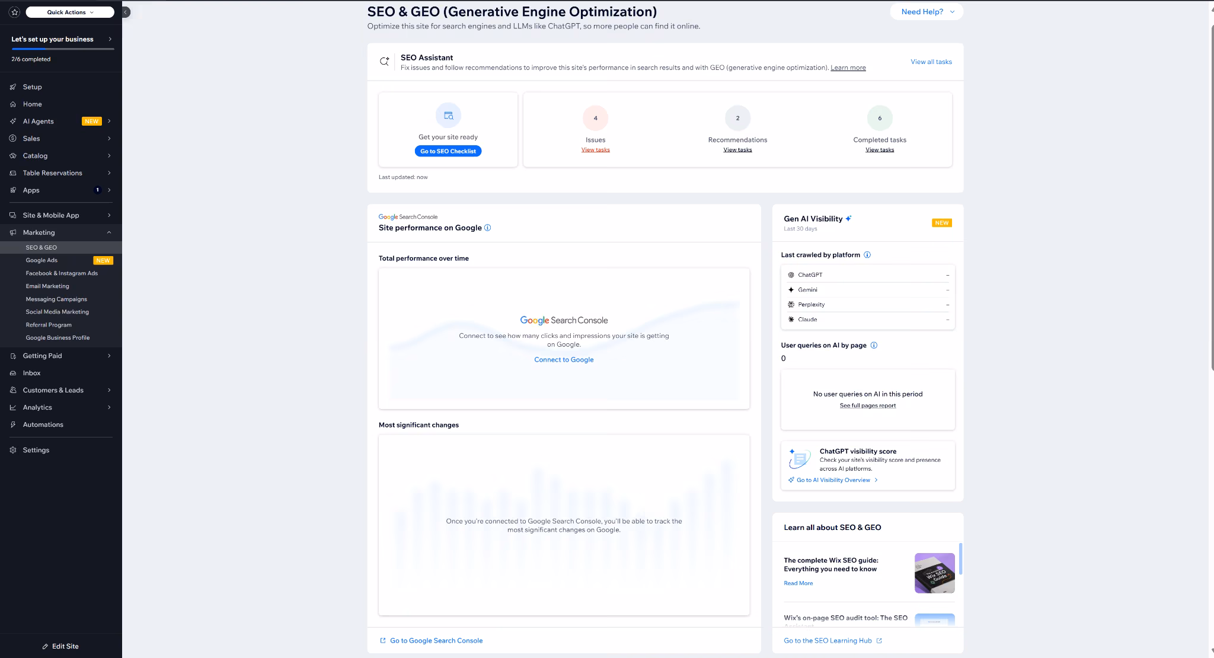Viewport: 1214px width, 658px height.
Task: Click the SEO checklist icon above Get your site ready
Action: click(x=448, y=116)
